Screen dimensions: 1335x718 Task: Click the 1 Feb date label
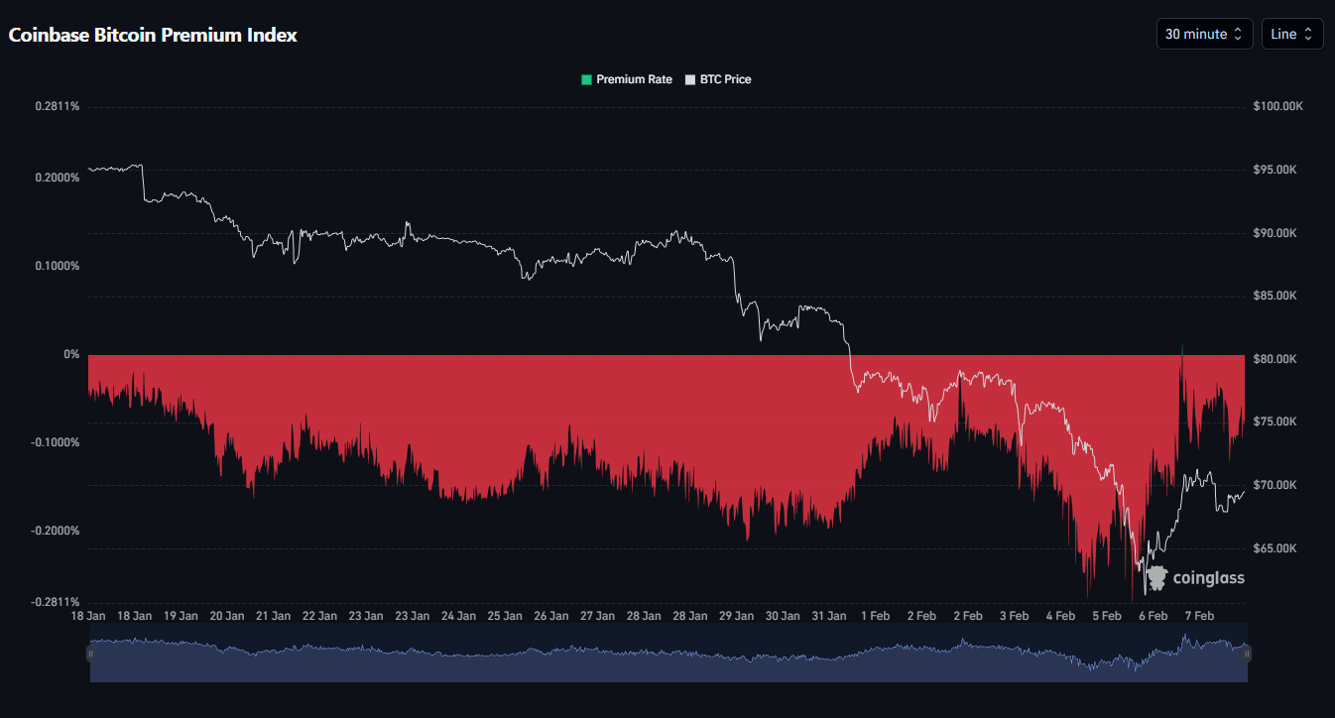(x=875, y=616)
